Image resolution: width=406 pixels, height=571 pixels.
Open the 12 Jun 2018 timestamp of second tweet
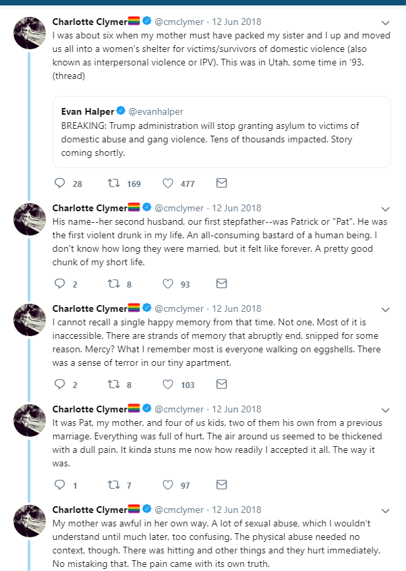click(237, 208)
